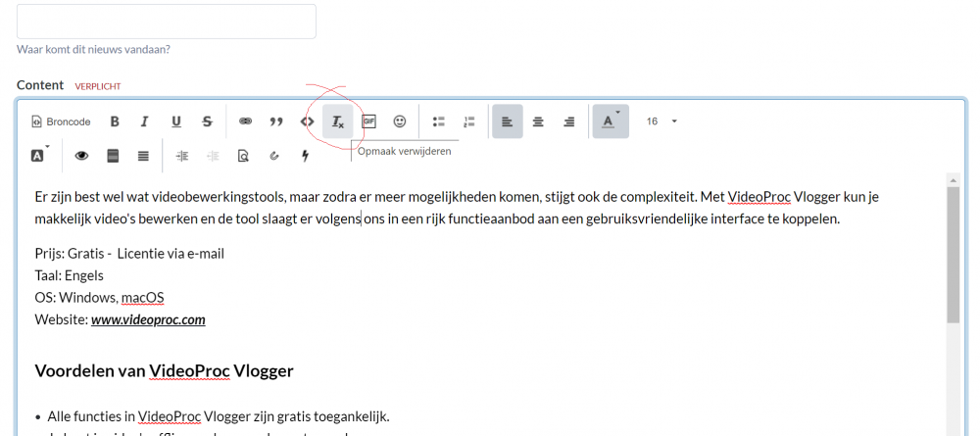This screenshot has width=980, height=436.
Task: Open the www.videoproc.com link
Action: pos(148,319)
